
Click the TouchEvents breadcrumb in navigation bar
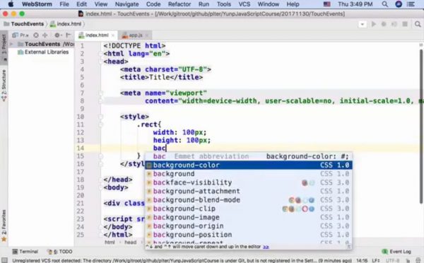pos(24,24)
